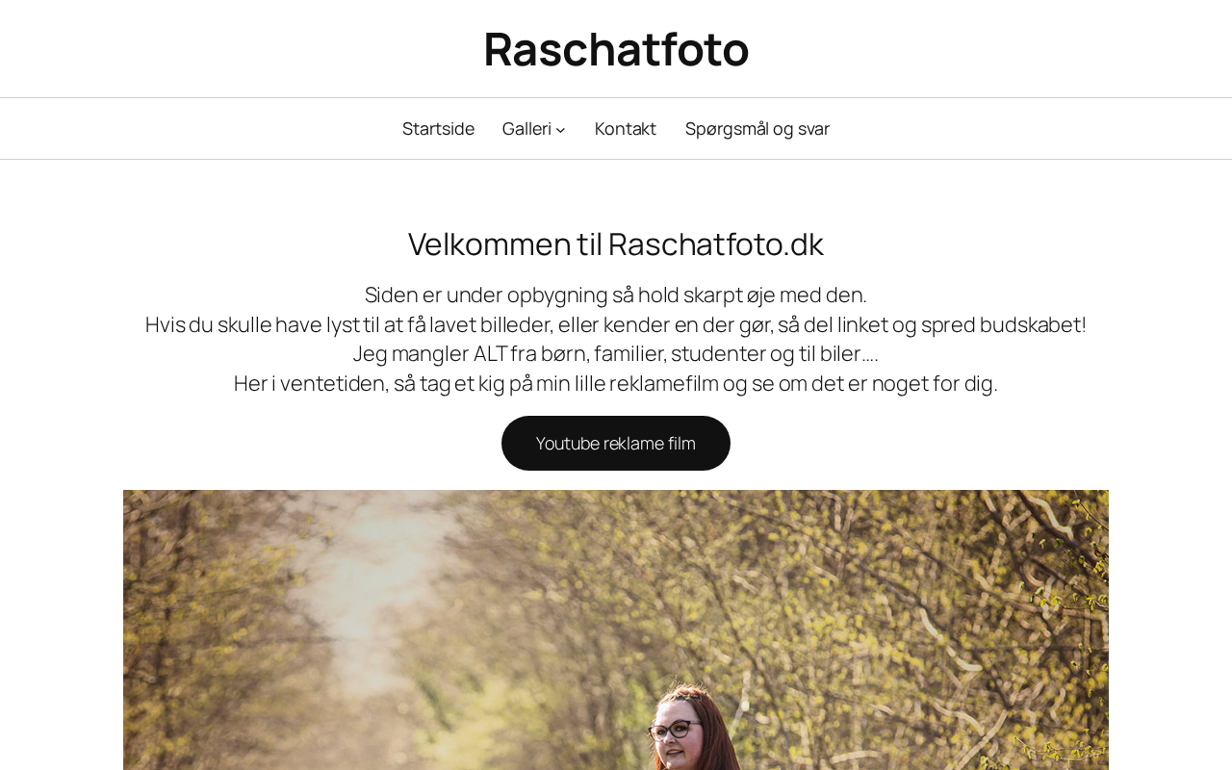
Task: Open the Galleri menu item
Action: pyautogui.click(x=526, y=129)
